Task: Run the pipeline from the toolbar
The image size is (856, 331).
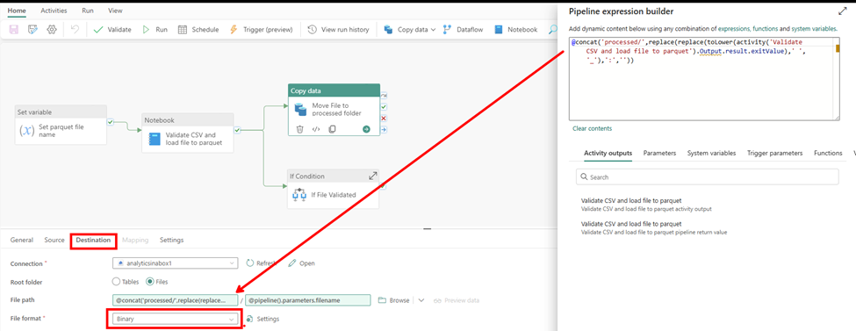Action: point(155,30)
